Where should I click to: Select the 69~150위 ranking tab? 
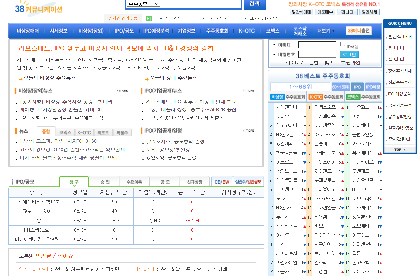pos(341,87)
